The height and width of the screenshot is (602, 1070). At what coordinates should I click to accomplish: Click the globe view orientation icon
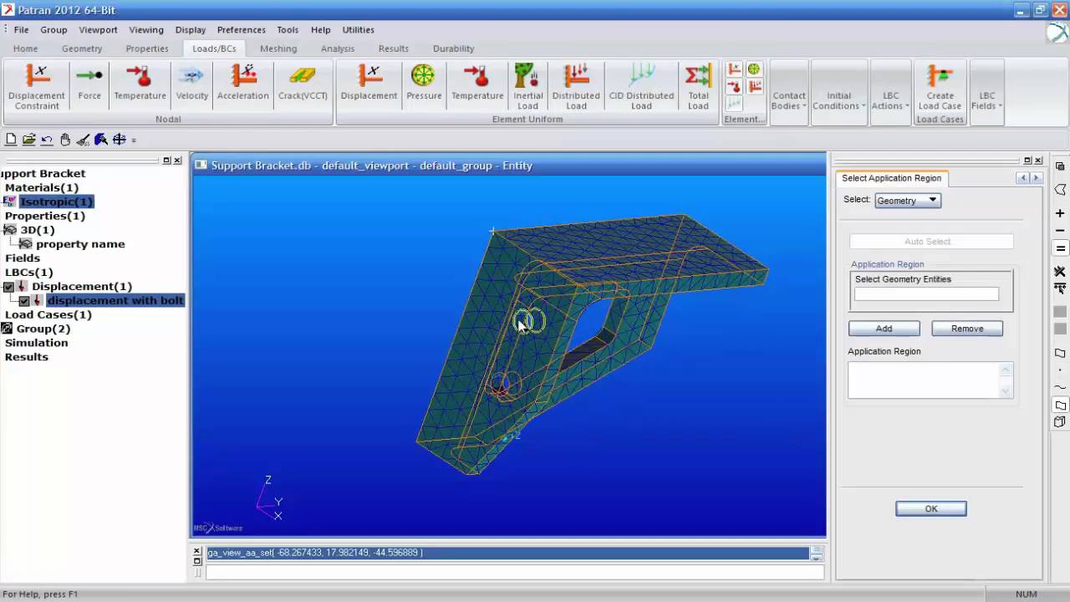[x=119, y=140]
